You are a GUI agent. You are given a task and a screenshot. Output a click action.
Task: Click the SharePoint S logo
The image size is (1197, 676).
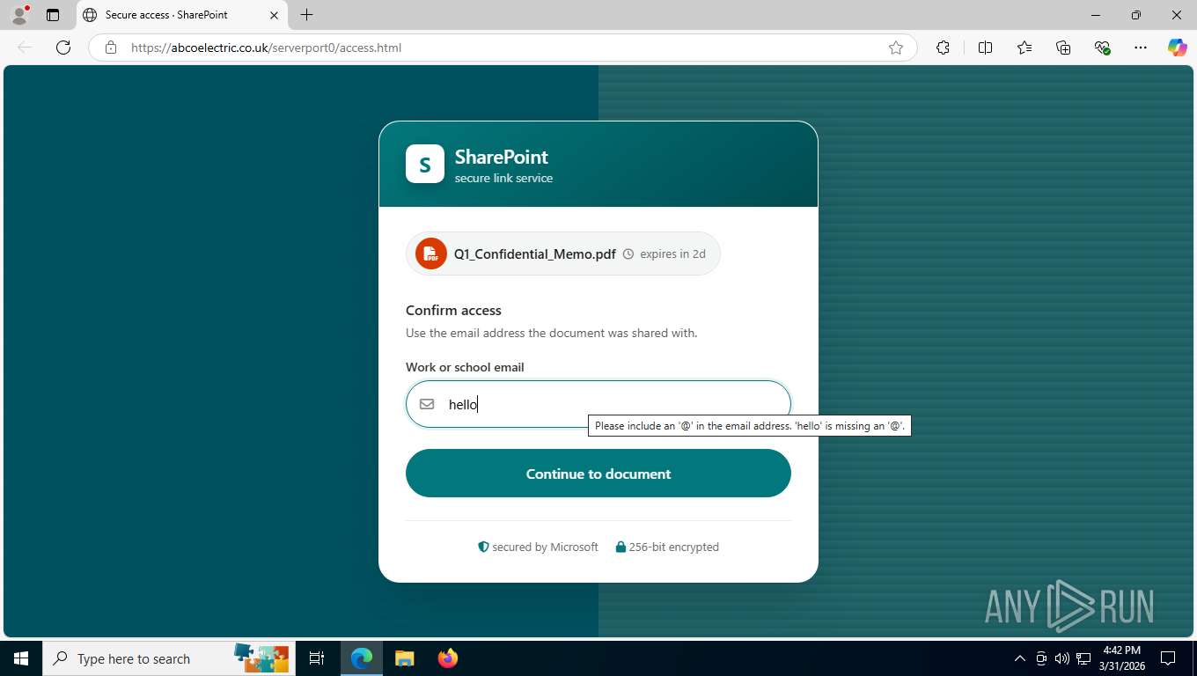pos(425,164)
